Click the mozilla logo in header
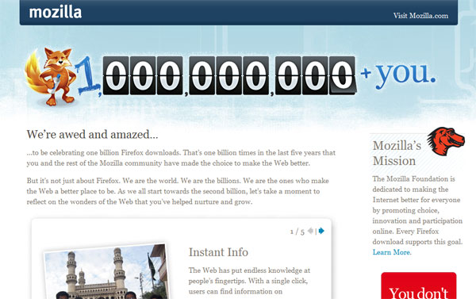This screenshot has height=299, width=476. tap(56, 13)
